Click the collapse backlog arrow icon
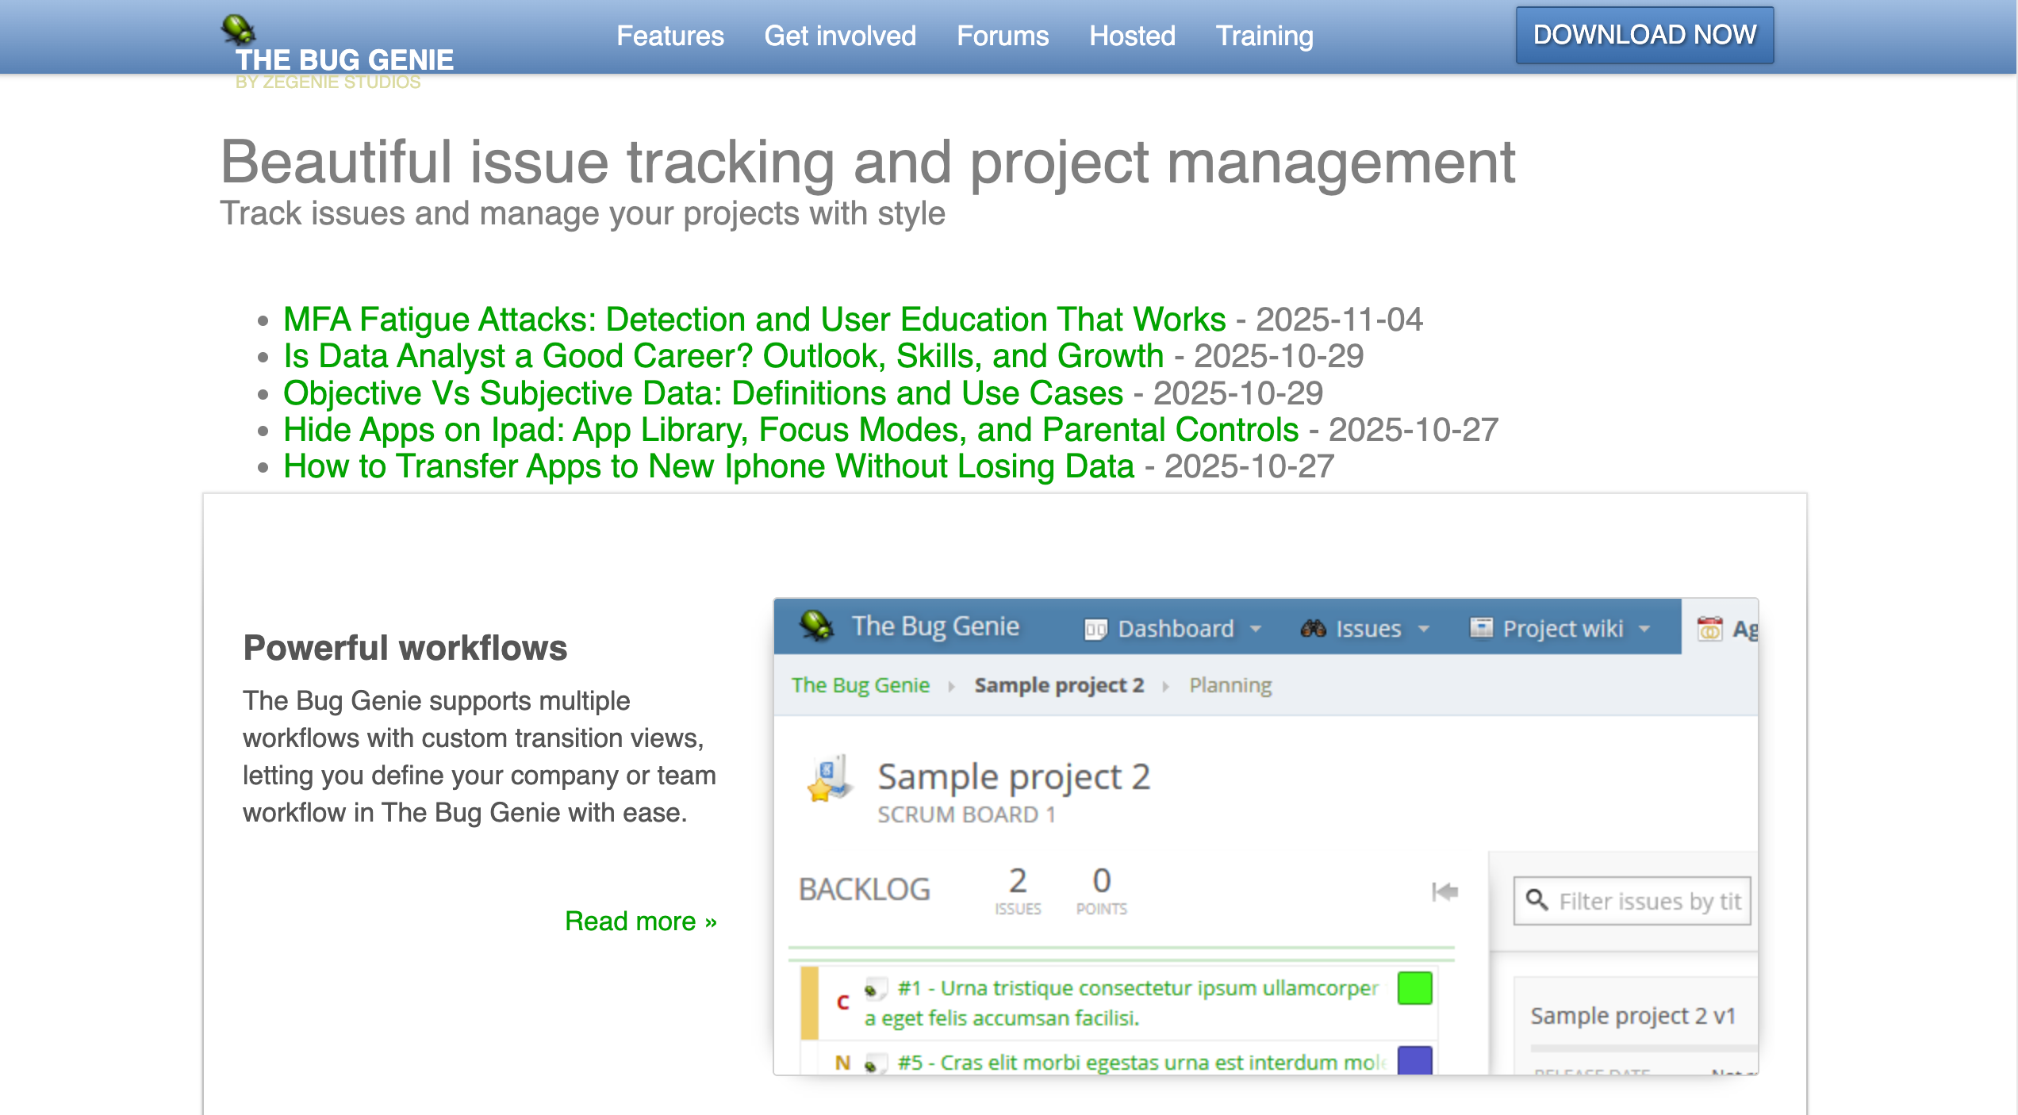The image size is (2018, 1115). click(x=1444, y=891)
